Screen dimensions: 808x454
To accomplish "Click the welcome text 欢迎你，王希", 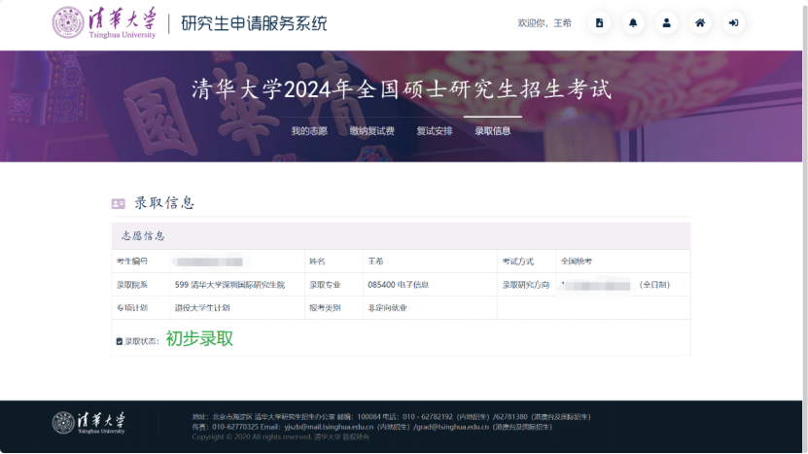I will tap(545, 23).
